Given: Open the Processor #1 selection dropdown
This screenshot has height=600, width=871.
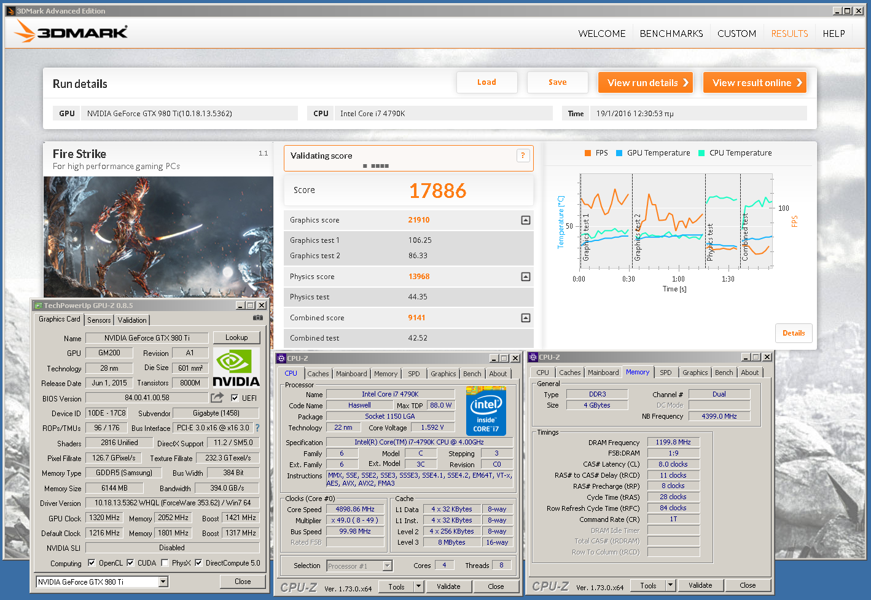Looking at the screenshot, I should click(x=388, y=566).
